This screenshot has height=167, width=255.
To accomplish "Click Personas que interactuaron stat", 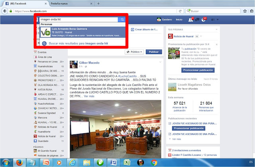I will (x=206, y=106).
